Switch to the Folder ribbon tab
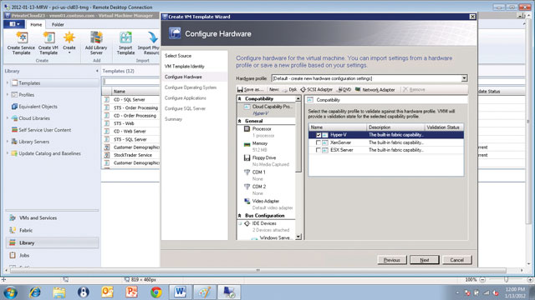 (58, 24)
